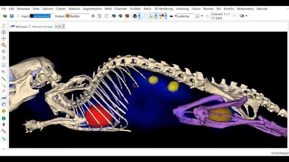Screen dimensions: 289x162
Task: Select the yellow cube 3D sidebar tool
Action: tap(4, 111)
